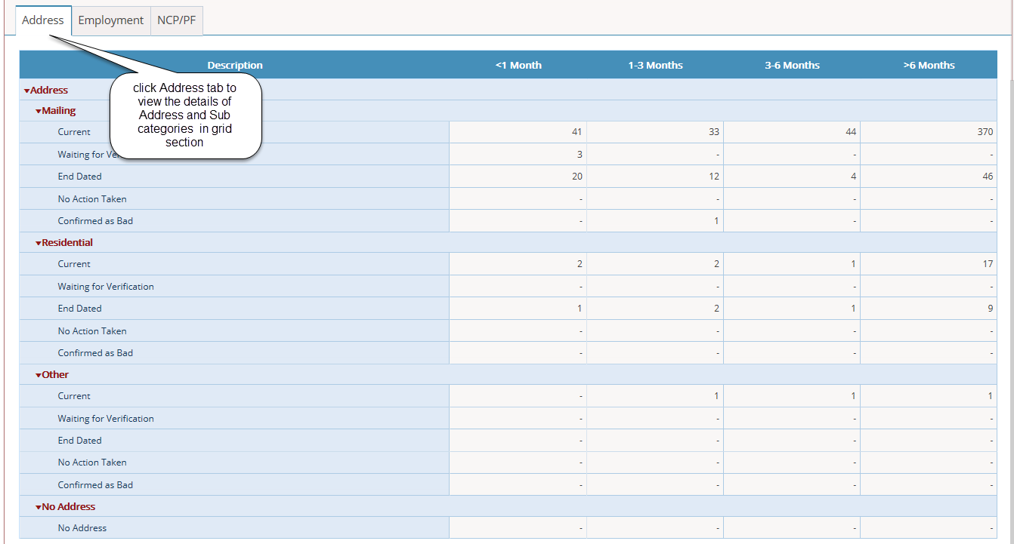This screenshot has height=544, width=1014.
Task: Select Residential Waiting for Verification row label
Action: pos(106,287)
